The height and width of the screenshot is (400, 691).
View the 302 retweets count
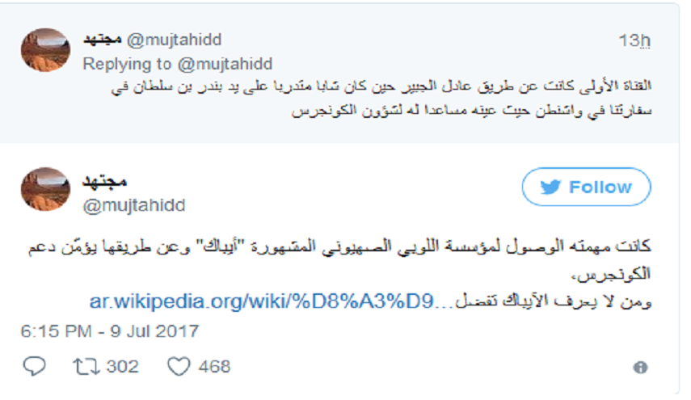(123, 366)
